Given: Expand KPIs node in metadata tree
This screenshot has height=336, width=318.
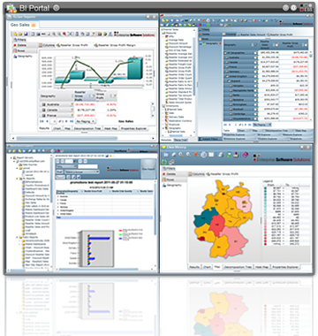Looking at the screenshot, I should pyautogui.click(x=163, y=36).
